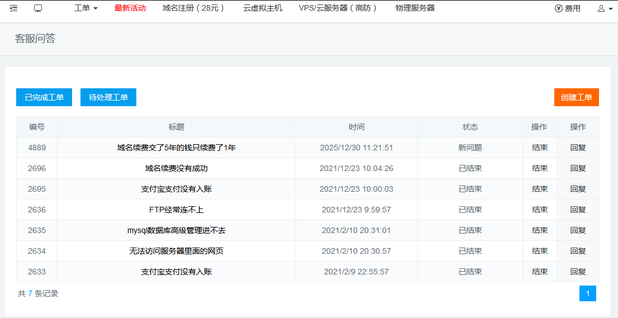This screenshot has height=318, width=618.
Task: Select VPS/云服务器（高防） menu item
Action: click(339, 8)
